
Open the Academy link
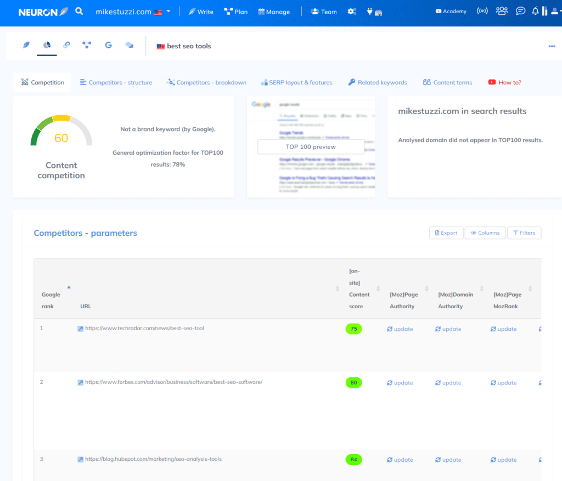[451, 12]
